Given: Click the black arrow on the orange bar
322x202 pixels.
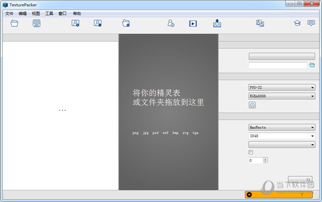Looking at the screenshot, I should [249, 194].
